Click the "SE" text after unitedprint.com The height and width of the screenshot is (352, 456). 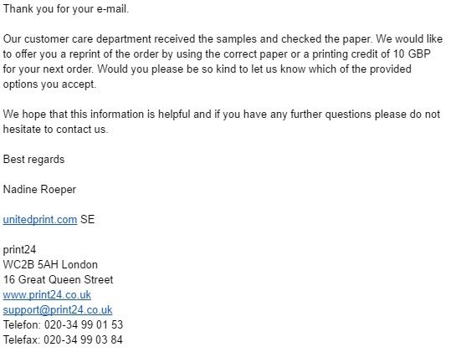pos(88,219)
